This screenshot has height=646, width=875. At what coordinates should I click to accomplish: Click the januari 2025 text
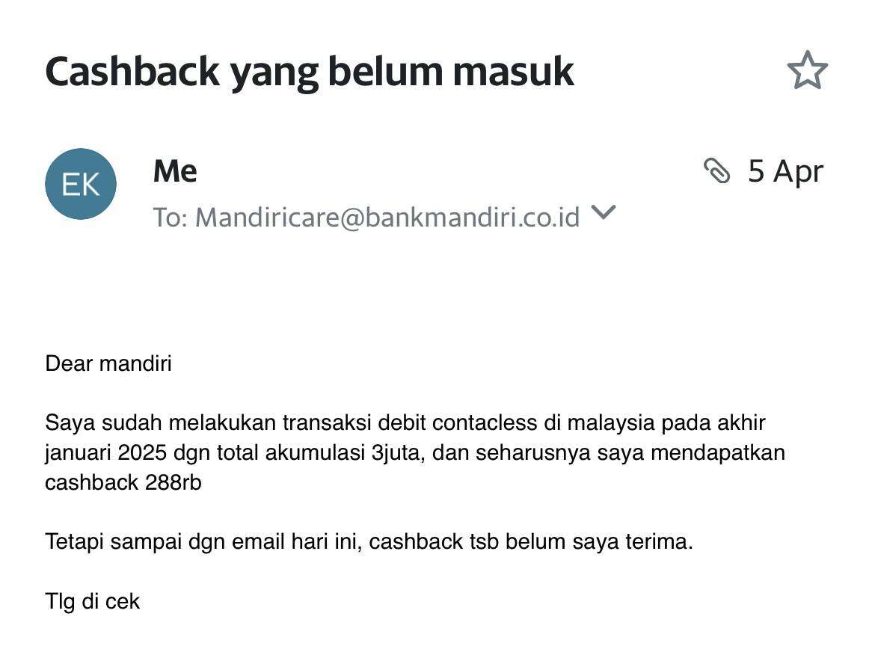105,453
